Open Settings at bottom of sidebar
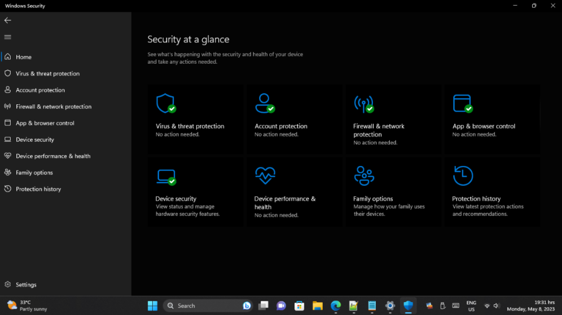The image size is (562, 315). [65, 285]
